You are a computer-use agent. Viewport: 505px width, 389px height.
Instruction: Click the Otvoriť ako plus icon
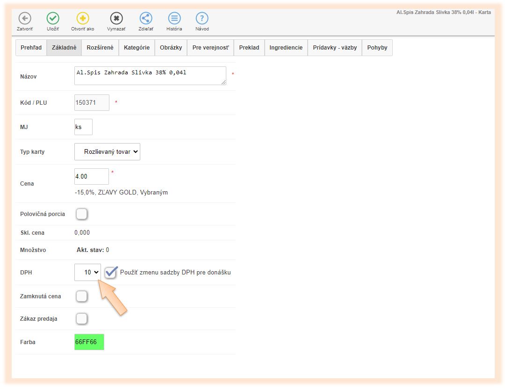click(x=83, y=19)
